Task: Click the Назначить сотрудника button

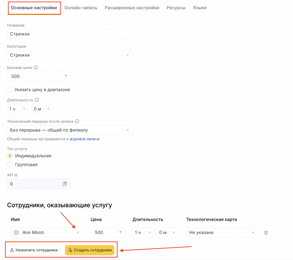Action: tap(34, 250)
